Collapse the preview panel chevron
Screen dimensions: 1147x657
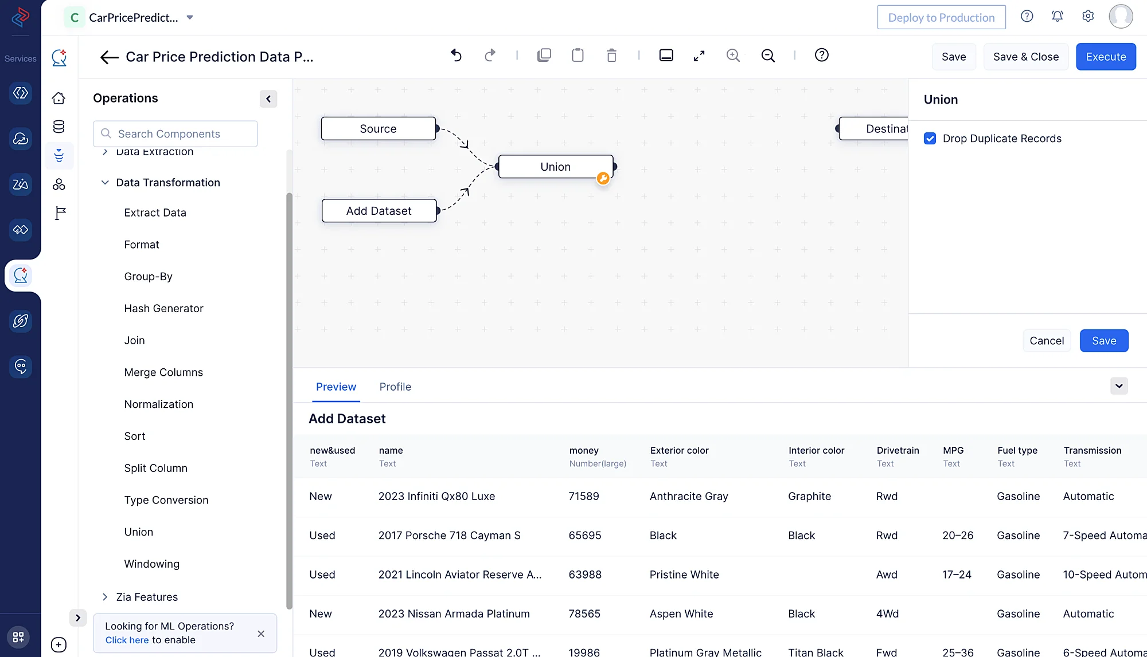(x=1119, y=386)
